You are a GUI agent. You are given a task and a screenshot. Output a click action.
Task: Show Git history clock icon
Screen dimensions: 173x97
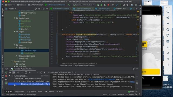coord(124,5)
